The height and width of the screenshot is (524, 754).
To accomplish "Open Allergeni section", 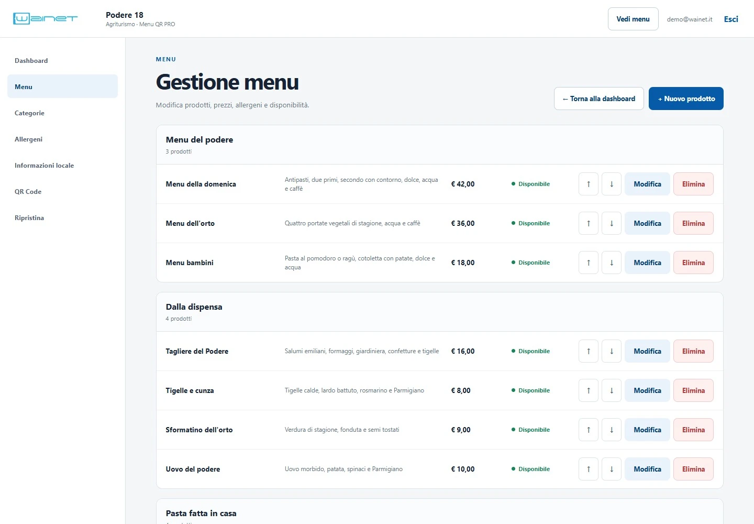I will (62, 139).
